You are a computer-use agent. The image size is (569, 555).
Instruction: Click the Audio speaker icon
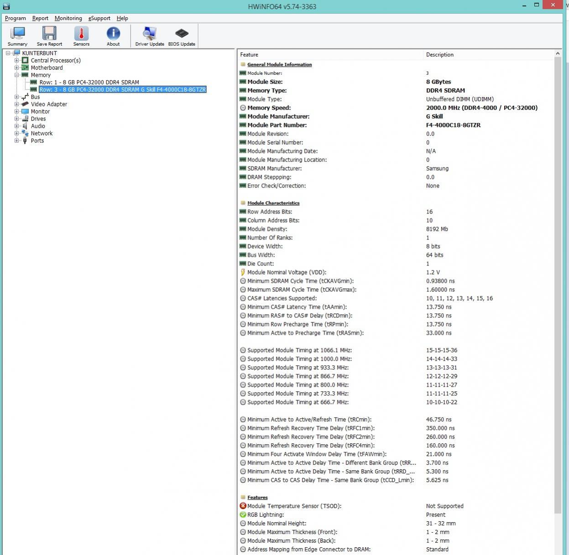25,126
